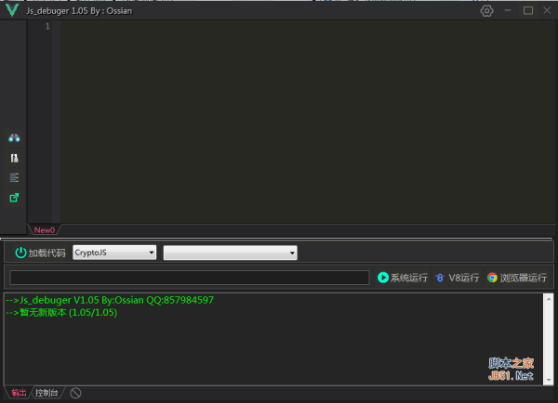This screenshot has height=403, width=558.
Task: Click the title text 'Js_debuger 1.05 By : Ossian'
Action: [79, 11]
